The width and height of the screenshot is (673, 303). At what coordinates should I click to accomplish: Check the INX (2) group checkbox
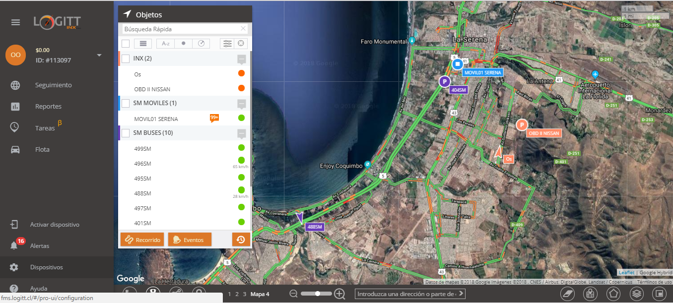click(126, 59)
